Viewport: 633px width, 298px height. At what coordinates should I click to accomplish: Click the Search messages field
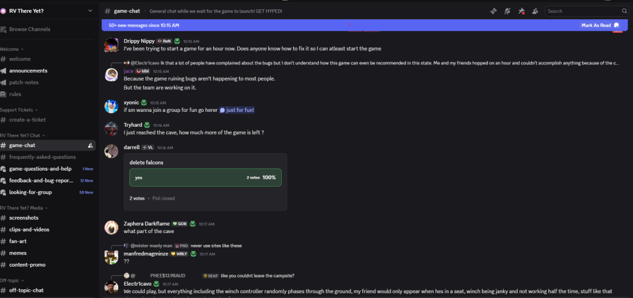[582, 11]
